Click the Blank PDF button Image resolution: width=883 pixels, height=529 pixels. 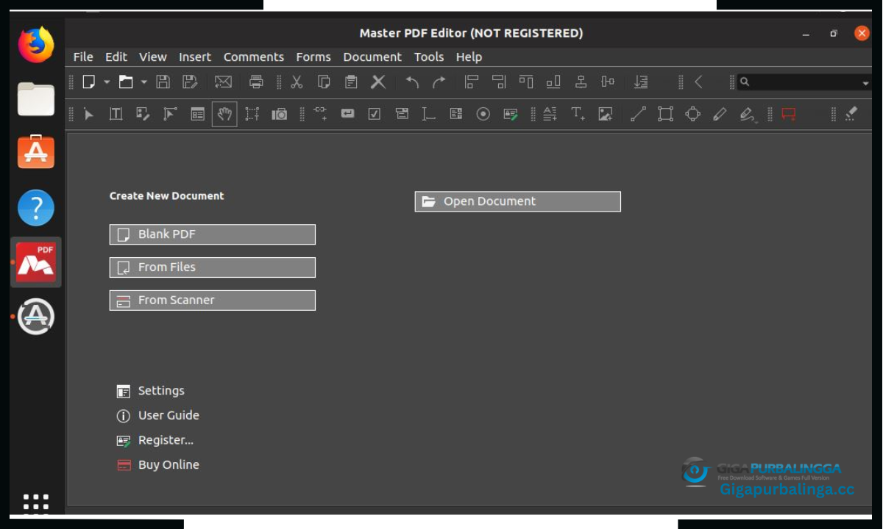(x=213, y=234)
